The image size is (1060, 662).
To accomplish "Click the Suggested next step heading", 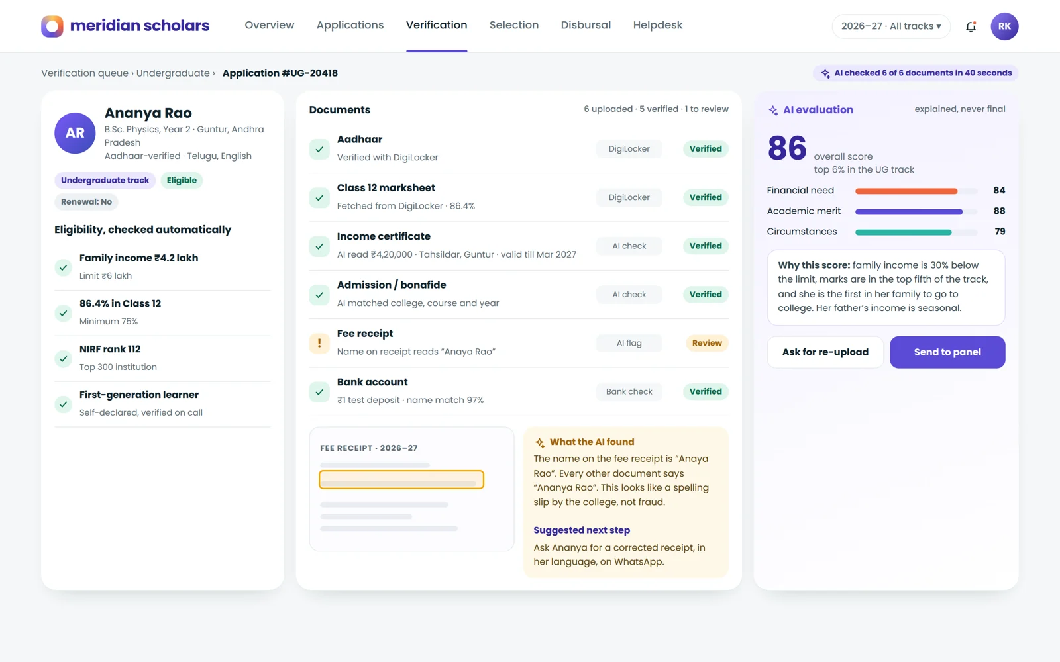I will pyautogui.click(x=582, y=530).
